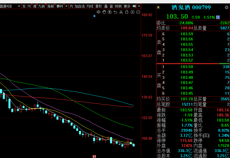Select sell level 6 price 103.59
230x158 pixels.
click(x=187, y=34)
